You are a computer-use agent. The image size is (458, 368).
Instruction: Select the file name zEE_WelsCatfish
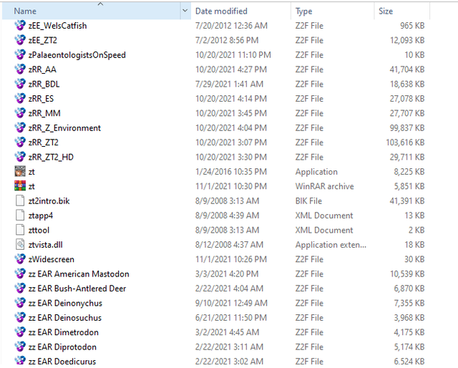(57, 26)
